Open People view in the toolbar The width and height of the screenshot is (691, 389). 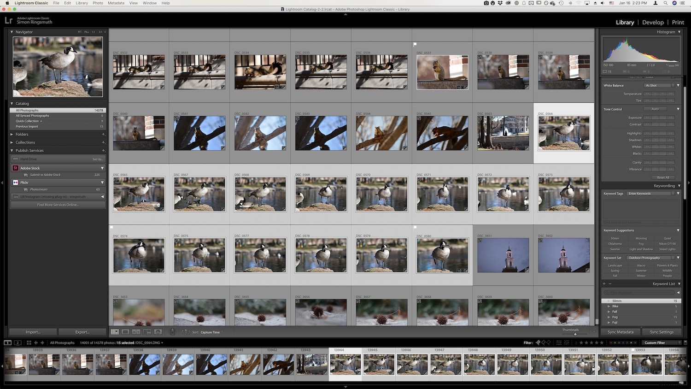(158, 332)
